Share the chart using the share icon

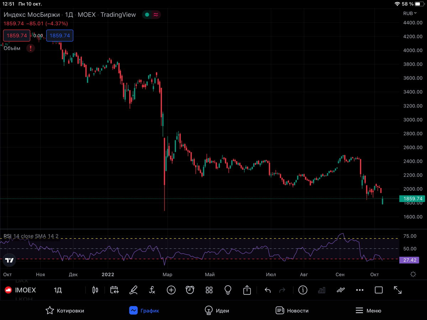[247, 290]
